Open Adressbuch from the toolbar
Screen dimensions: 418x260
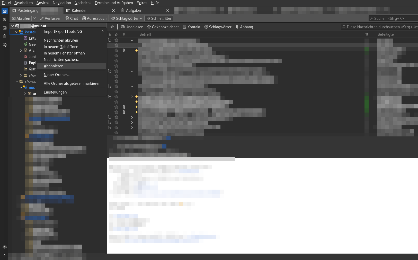[x=94, y=18]
